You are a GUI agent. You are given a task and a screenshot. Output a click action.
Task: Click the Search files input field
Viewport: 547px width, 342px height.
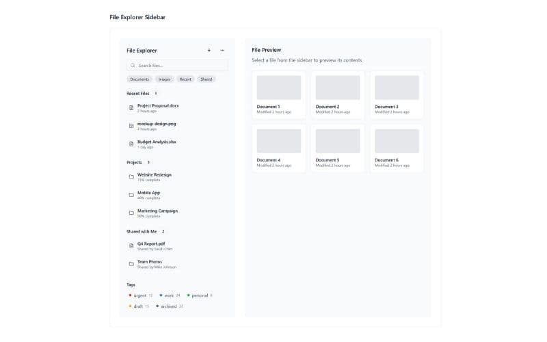point(178,66)
